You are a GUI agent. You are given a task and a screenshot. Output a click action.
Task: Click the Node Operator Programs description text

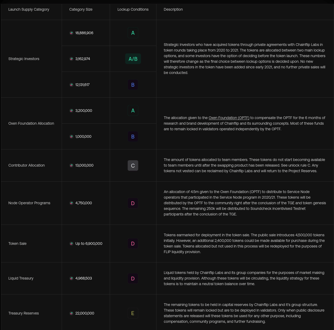[245, 203]
